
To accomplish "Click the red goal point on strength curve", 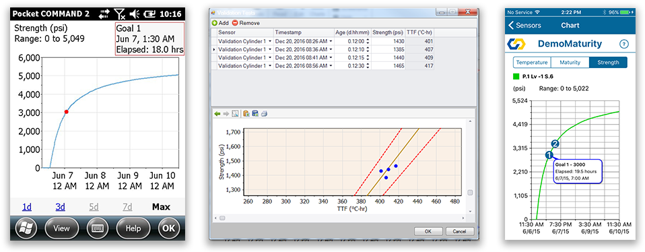I will coord(66,112).
